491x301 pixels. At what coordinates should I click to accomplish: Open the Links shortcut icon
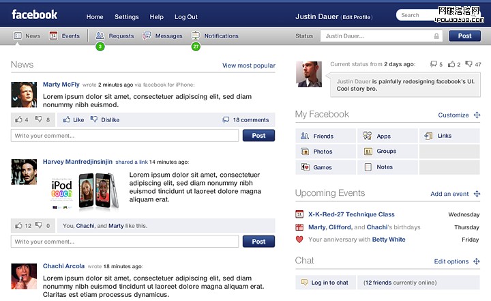click(429, 136)
